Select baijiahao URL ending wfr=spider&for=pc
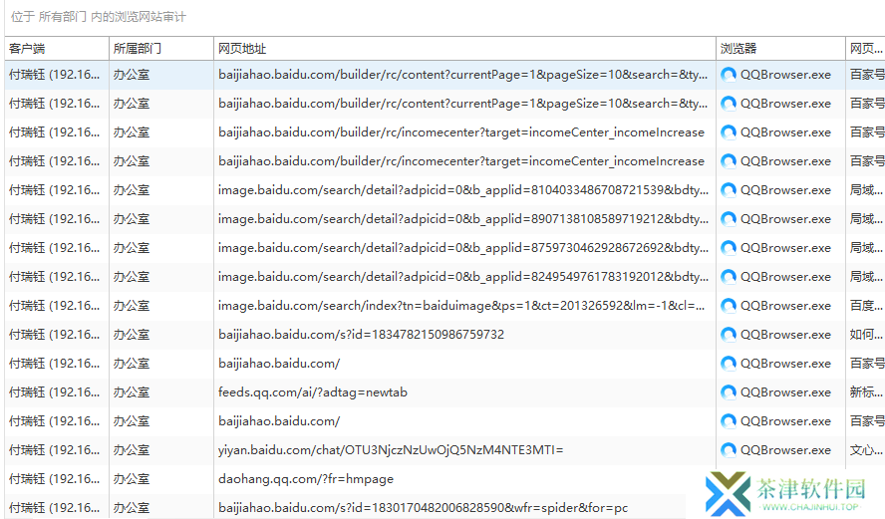The image size is (885, 519). click(423, 508)
